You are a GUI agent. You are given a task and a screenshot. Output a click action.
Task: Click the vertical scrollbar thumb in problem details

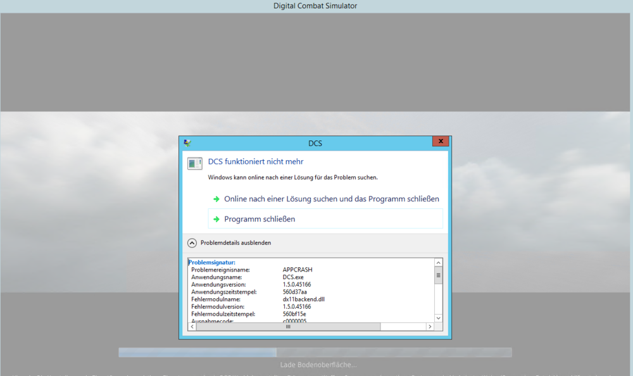coord(438,275)
